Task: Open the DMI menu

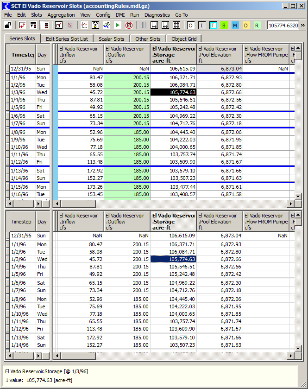Action: [120, 15]
